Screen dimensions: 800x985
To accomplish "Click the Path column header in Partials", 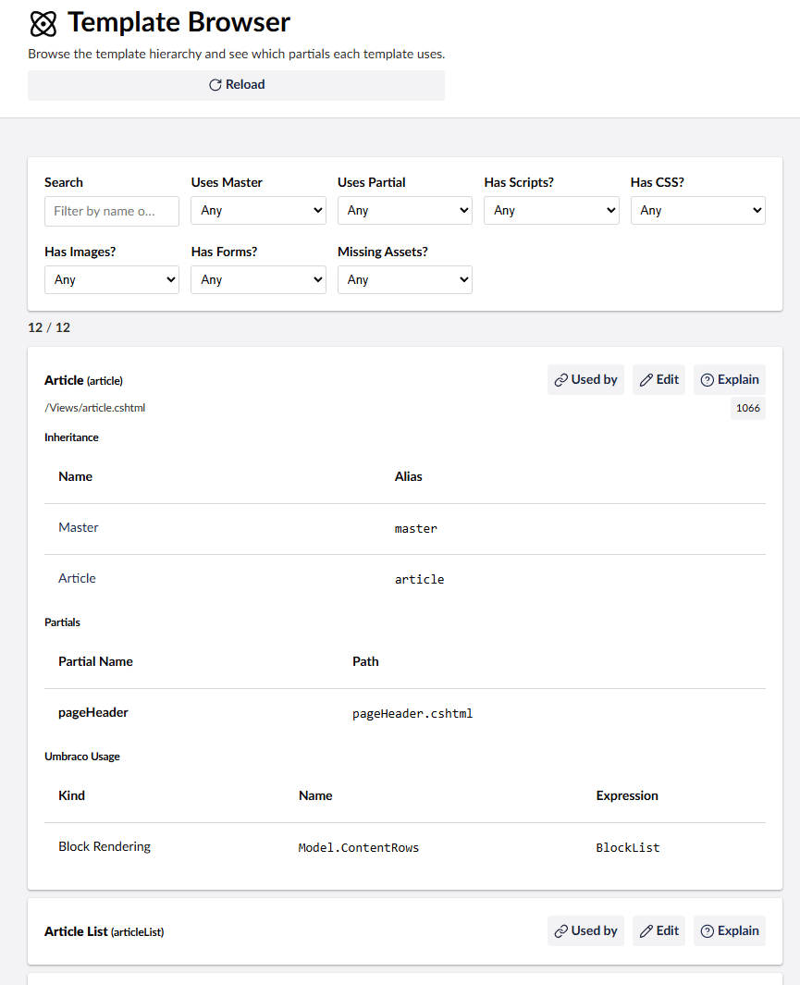I will (365, 661).
